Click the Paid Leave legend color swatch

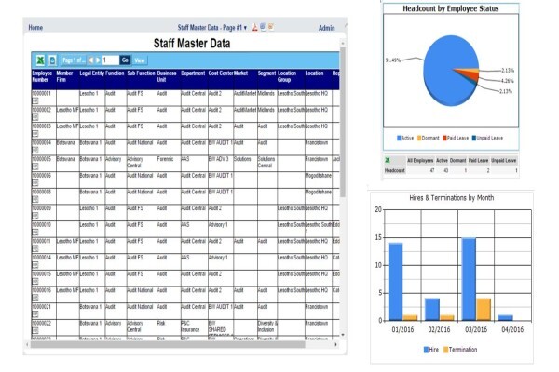coord(444,139)
